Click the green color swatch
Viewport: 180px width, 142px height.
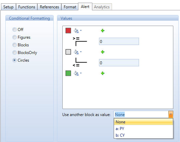point(68,73)
